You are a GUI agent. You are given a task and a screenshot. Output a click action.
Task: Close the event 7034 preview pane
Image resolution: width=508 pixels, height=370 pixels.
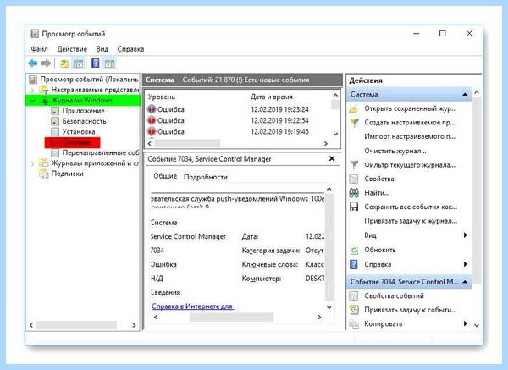(x=332, y=159)
